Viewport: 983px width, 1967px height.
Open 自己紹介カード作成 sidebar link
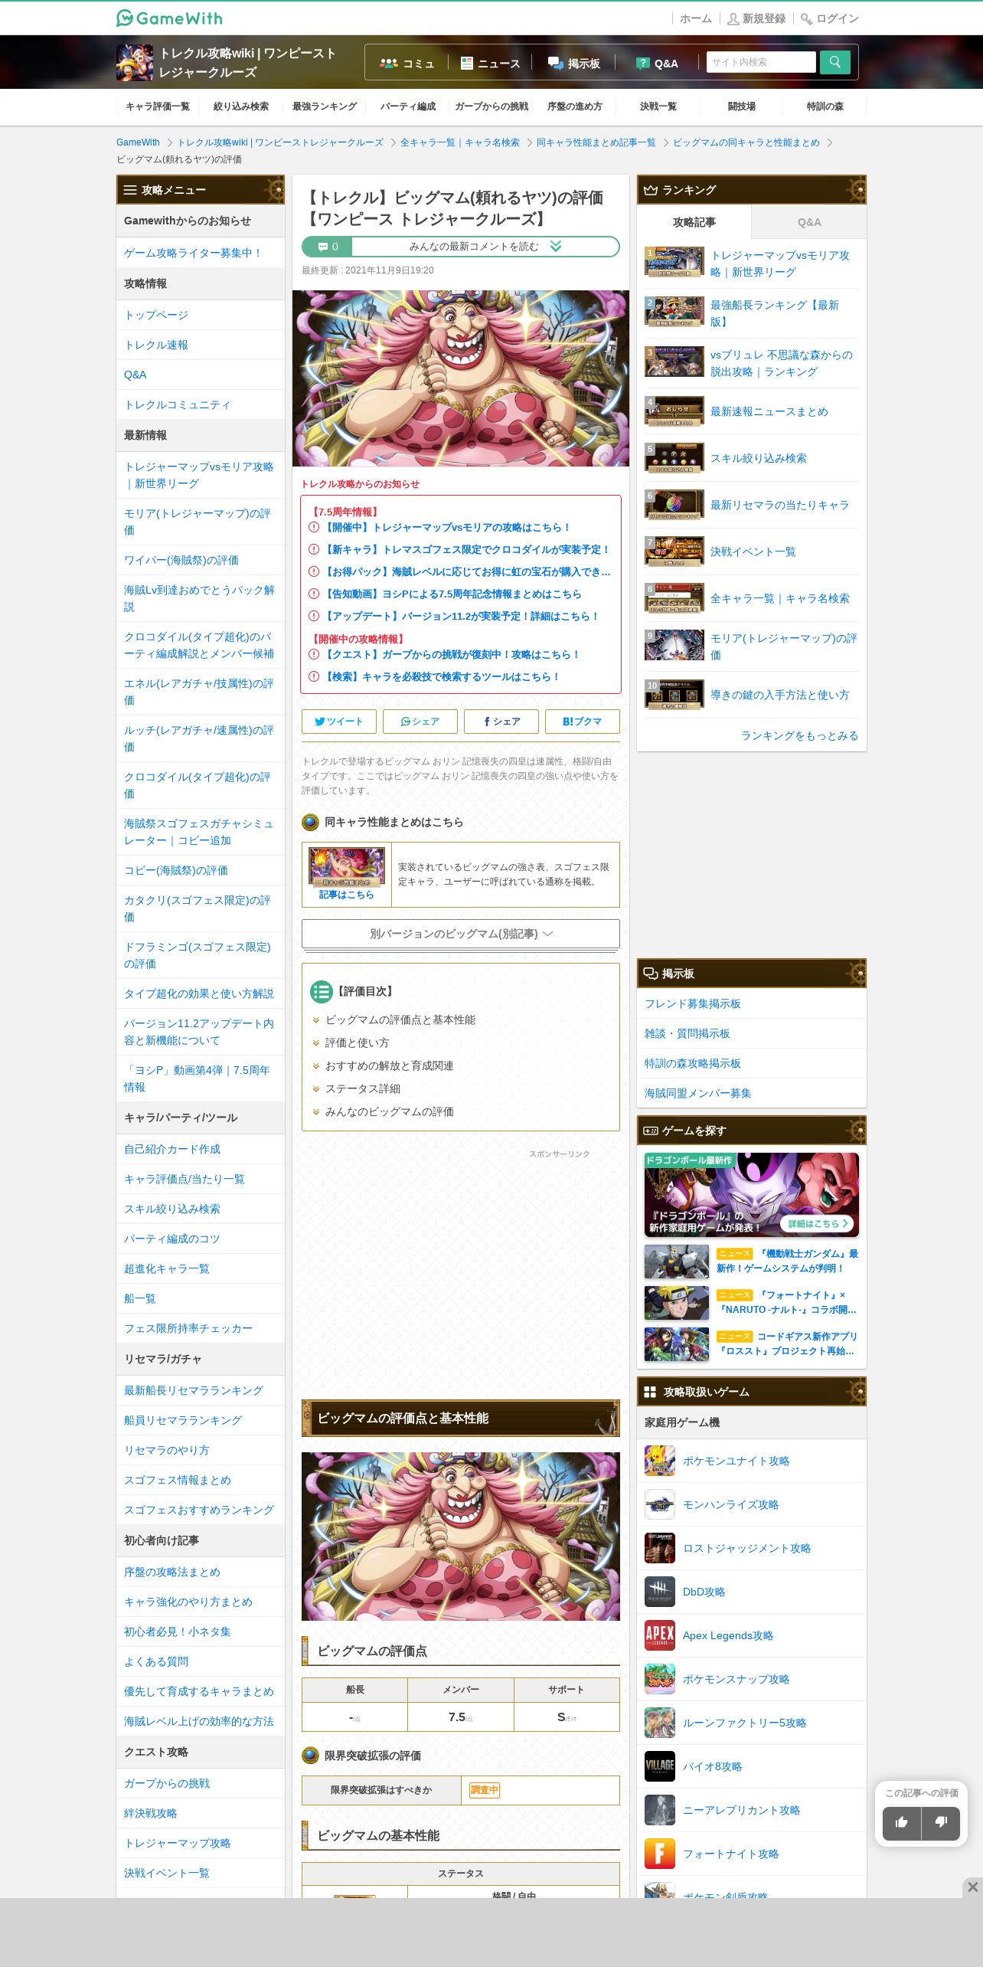click(x=172, y=1149)
